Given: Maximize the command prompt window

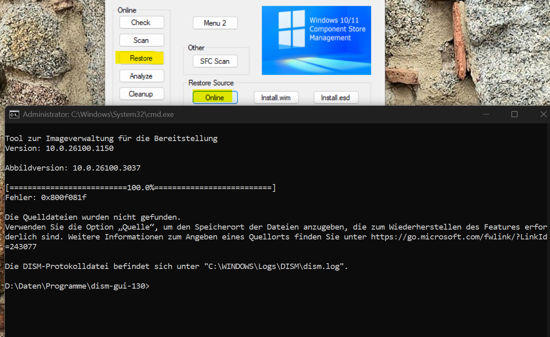Looking at the screenshot, I should (x=514, y=114).
